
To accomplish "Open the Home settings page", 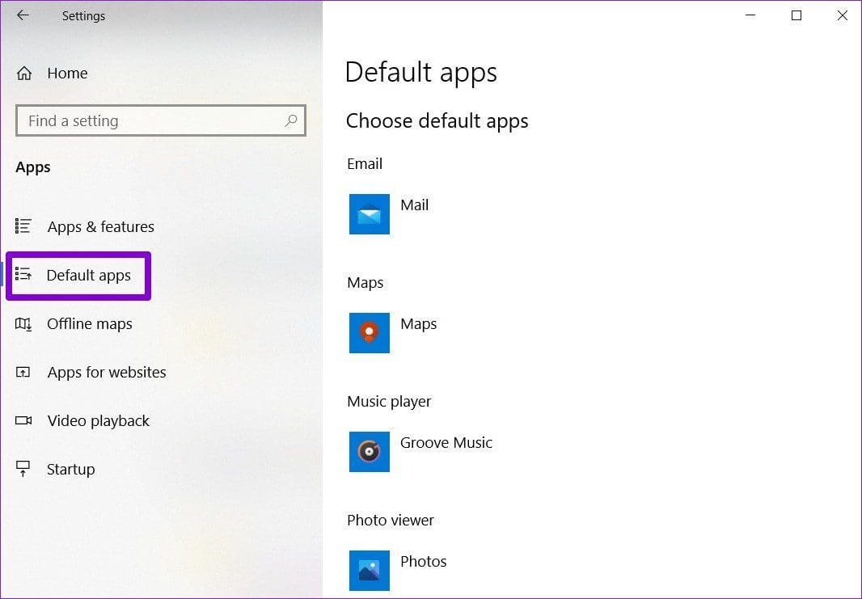I will [67, 73].
